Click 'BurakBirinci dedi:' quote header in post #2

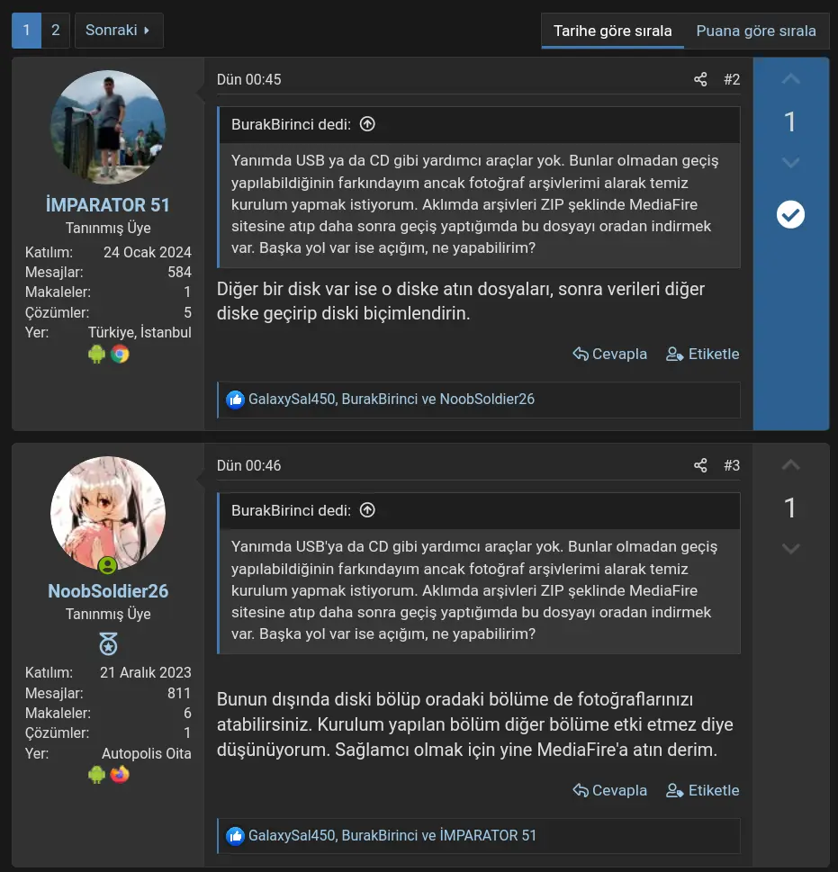point(291,124)
